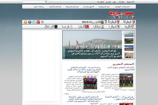Open the ألمانيا league link
The height and width of the screenshot is (105, 158).
(81, 27)
